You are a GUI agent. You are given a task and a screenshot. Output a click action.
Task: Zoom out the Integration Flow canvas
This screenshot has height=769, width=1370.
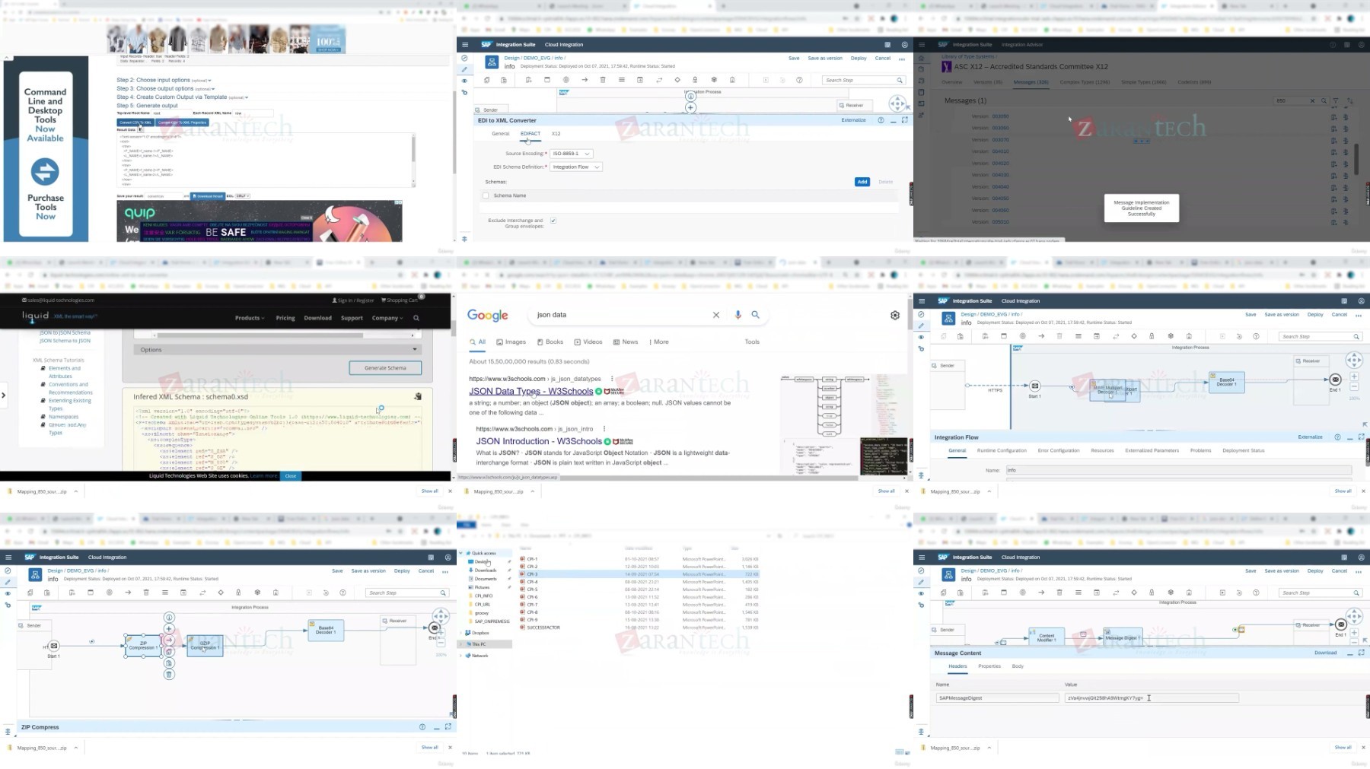(x=1354, y=387)
